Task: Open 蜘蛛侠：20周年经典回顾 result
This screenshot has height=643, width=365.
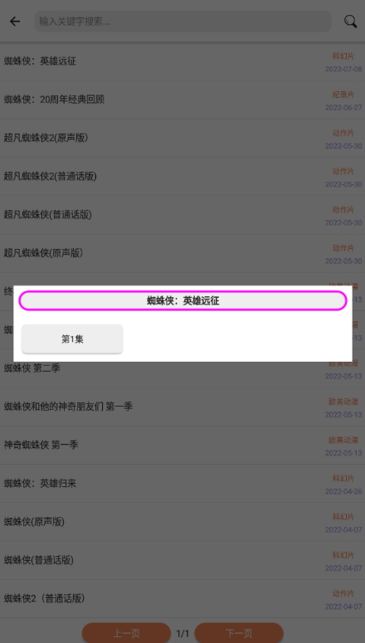Action: coord(182,100)
